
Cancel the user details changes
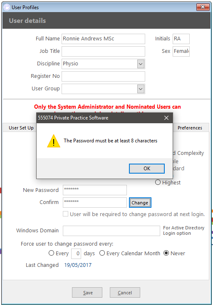point(125,292)
